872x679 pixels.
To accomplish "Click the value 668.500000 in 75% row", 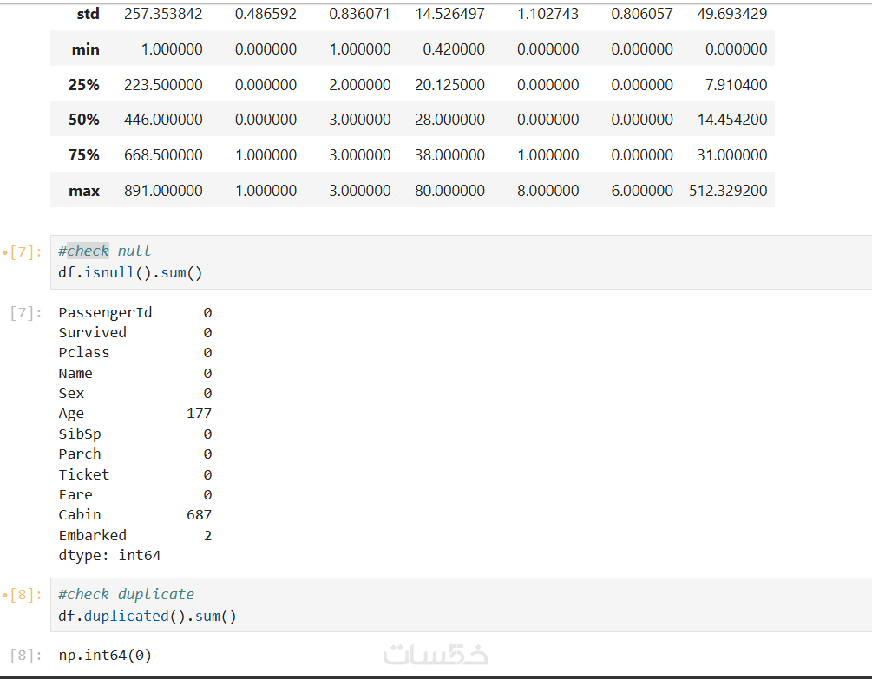I will [x=163, y=155].
